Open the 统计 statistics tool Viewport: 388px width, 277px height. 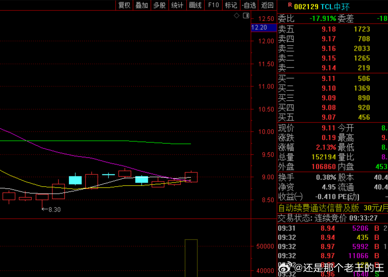177,5
